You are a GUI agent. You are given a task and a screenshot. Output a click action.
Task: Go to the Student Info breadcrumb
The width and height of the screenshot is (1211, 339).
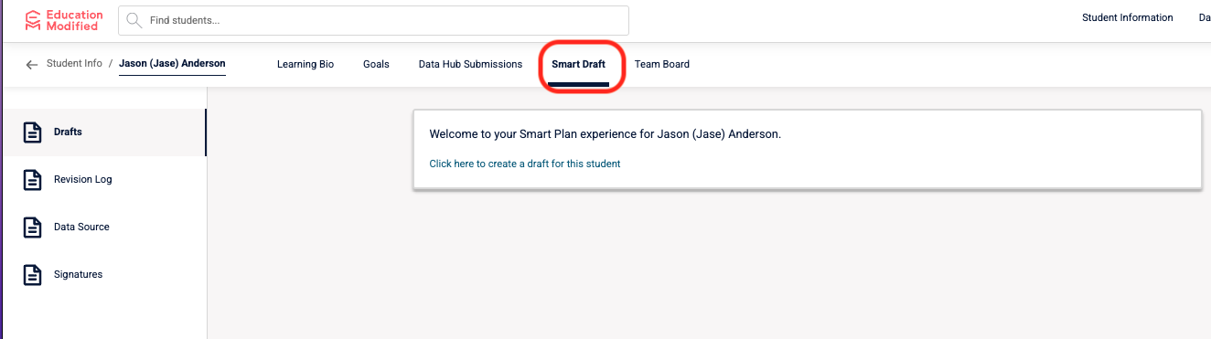click(74, 64)
